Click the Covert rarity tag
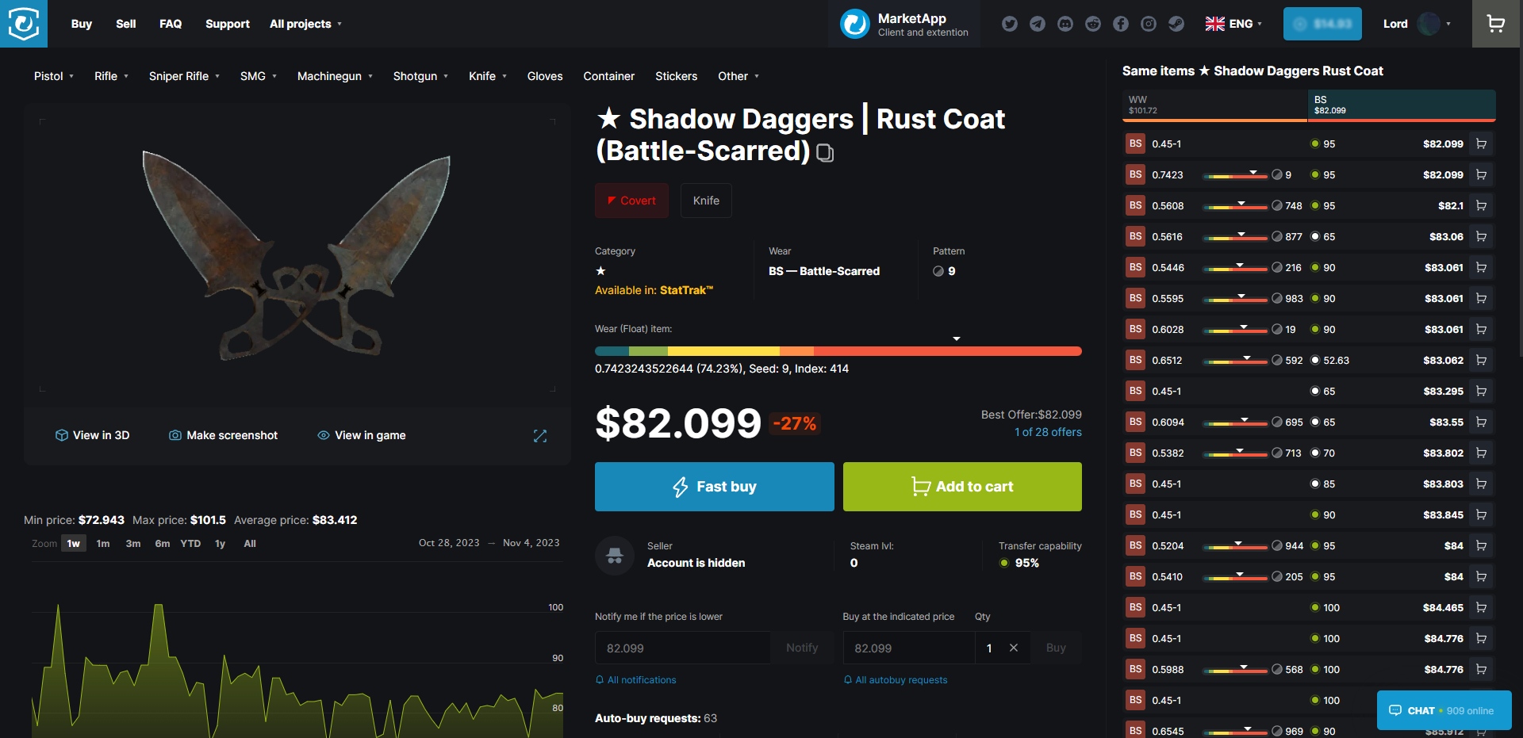 [631, 201]
